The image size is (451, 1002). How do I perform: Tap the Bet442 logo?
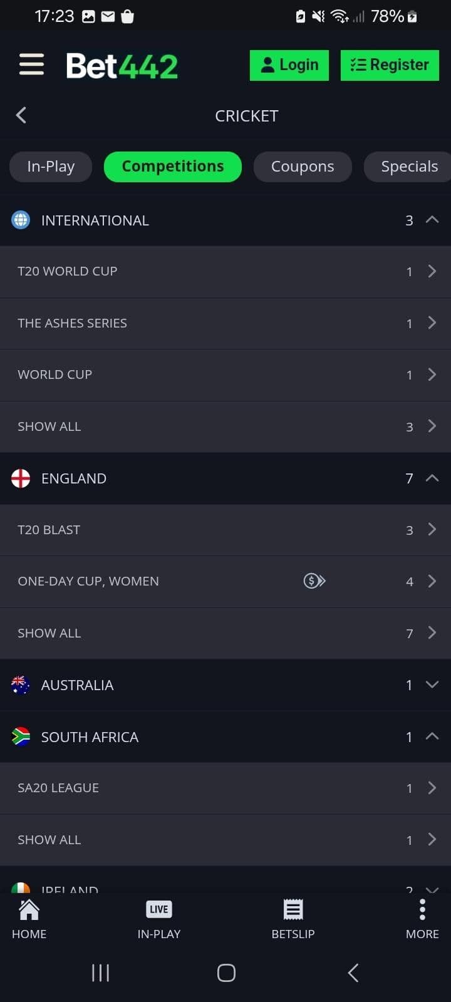pyautogui.click(x=122, y=66)
